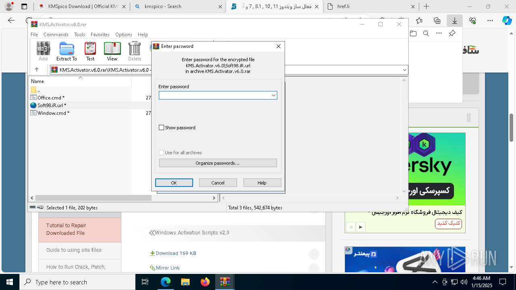Click the WinRAR icon in taskbar
The height and width of the screenshot is (290, 516).
tap(225, 282)
